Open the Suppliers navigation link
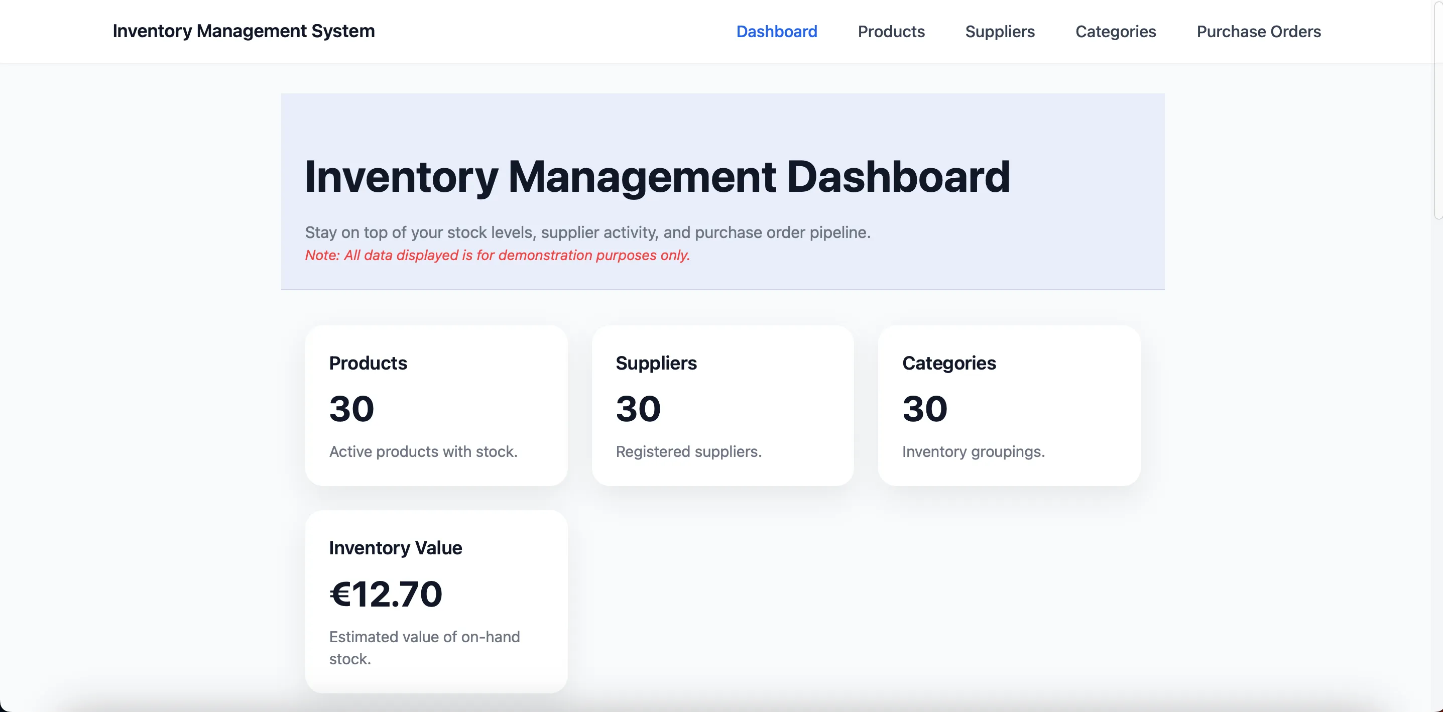Image resolution: width=1443 pixels, height=712 pixels. (999, 31)
